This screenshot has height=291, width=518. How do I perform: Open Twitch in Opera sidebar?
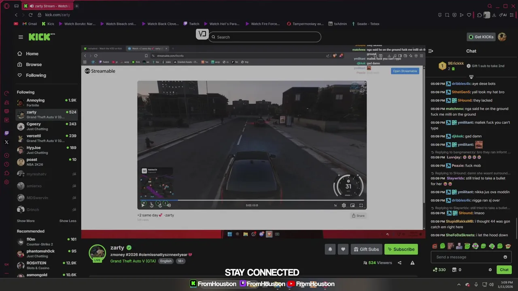coord(6,133)
